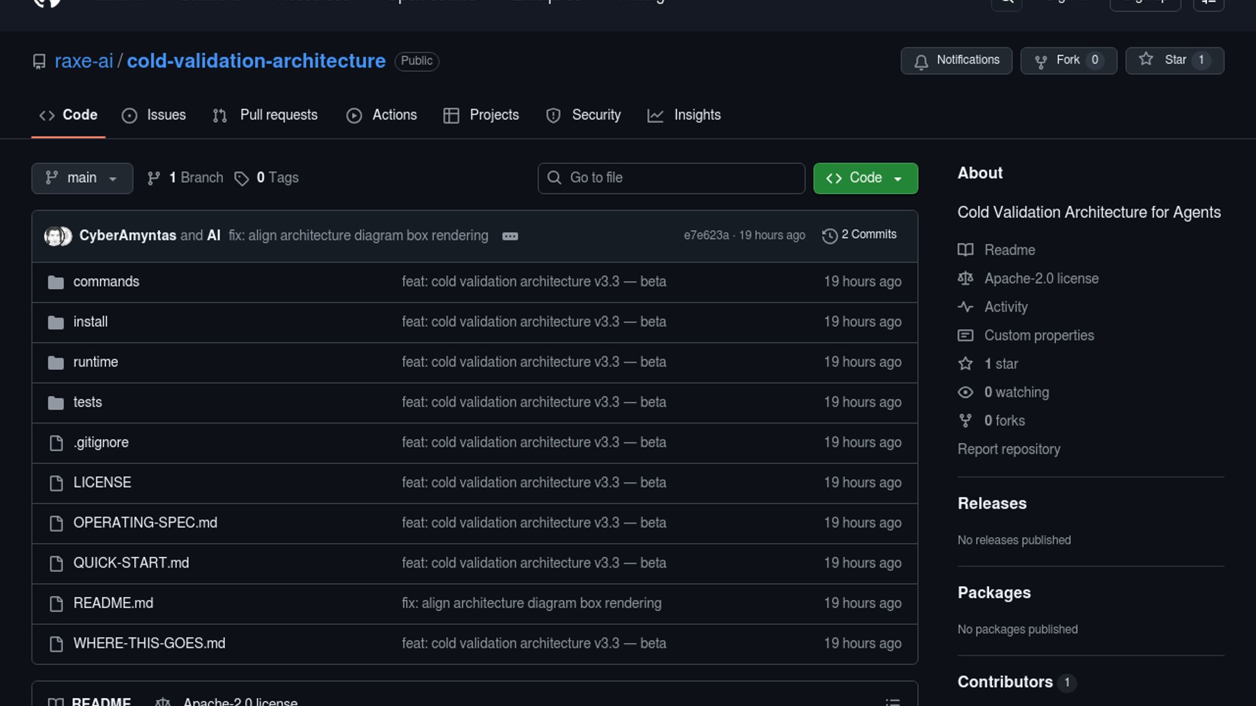Open the Apache-2.0 license link
The width and height of the screenshot is (1256, 706).
click(x=1041, y=278)
